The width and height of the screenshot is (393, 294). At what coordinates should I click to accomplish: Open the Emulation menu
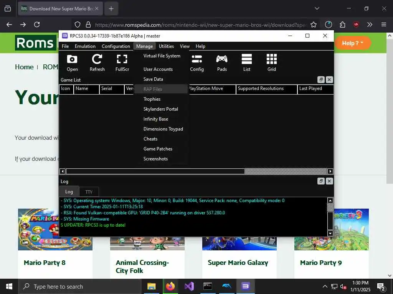[85, 46]
